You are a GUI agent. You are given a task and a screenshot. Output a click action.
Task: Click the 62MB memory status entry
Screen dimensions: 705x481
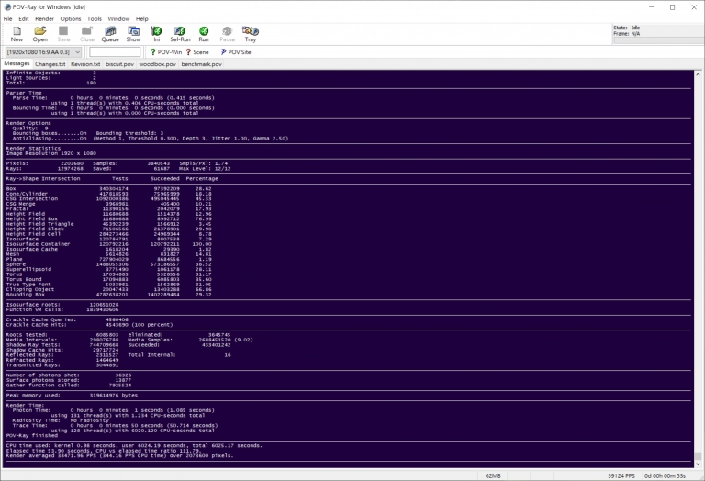pos(493,475)
